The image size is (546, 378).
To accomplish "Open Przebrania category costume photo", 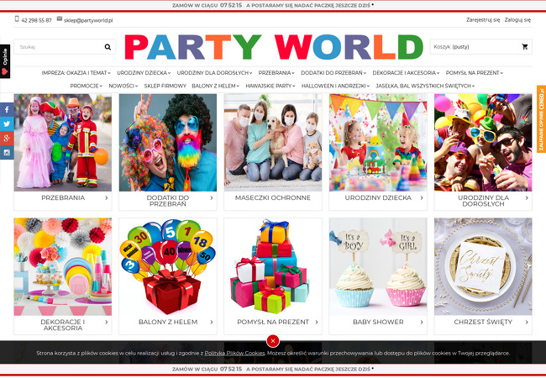I will (63, 142).
